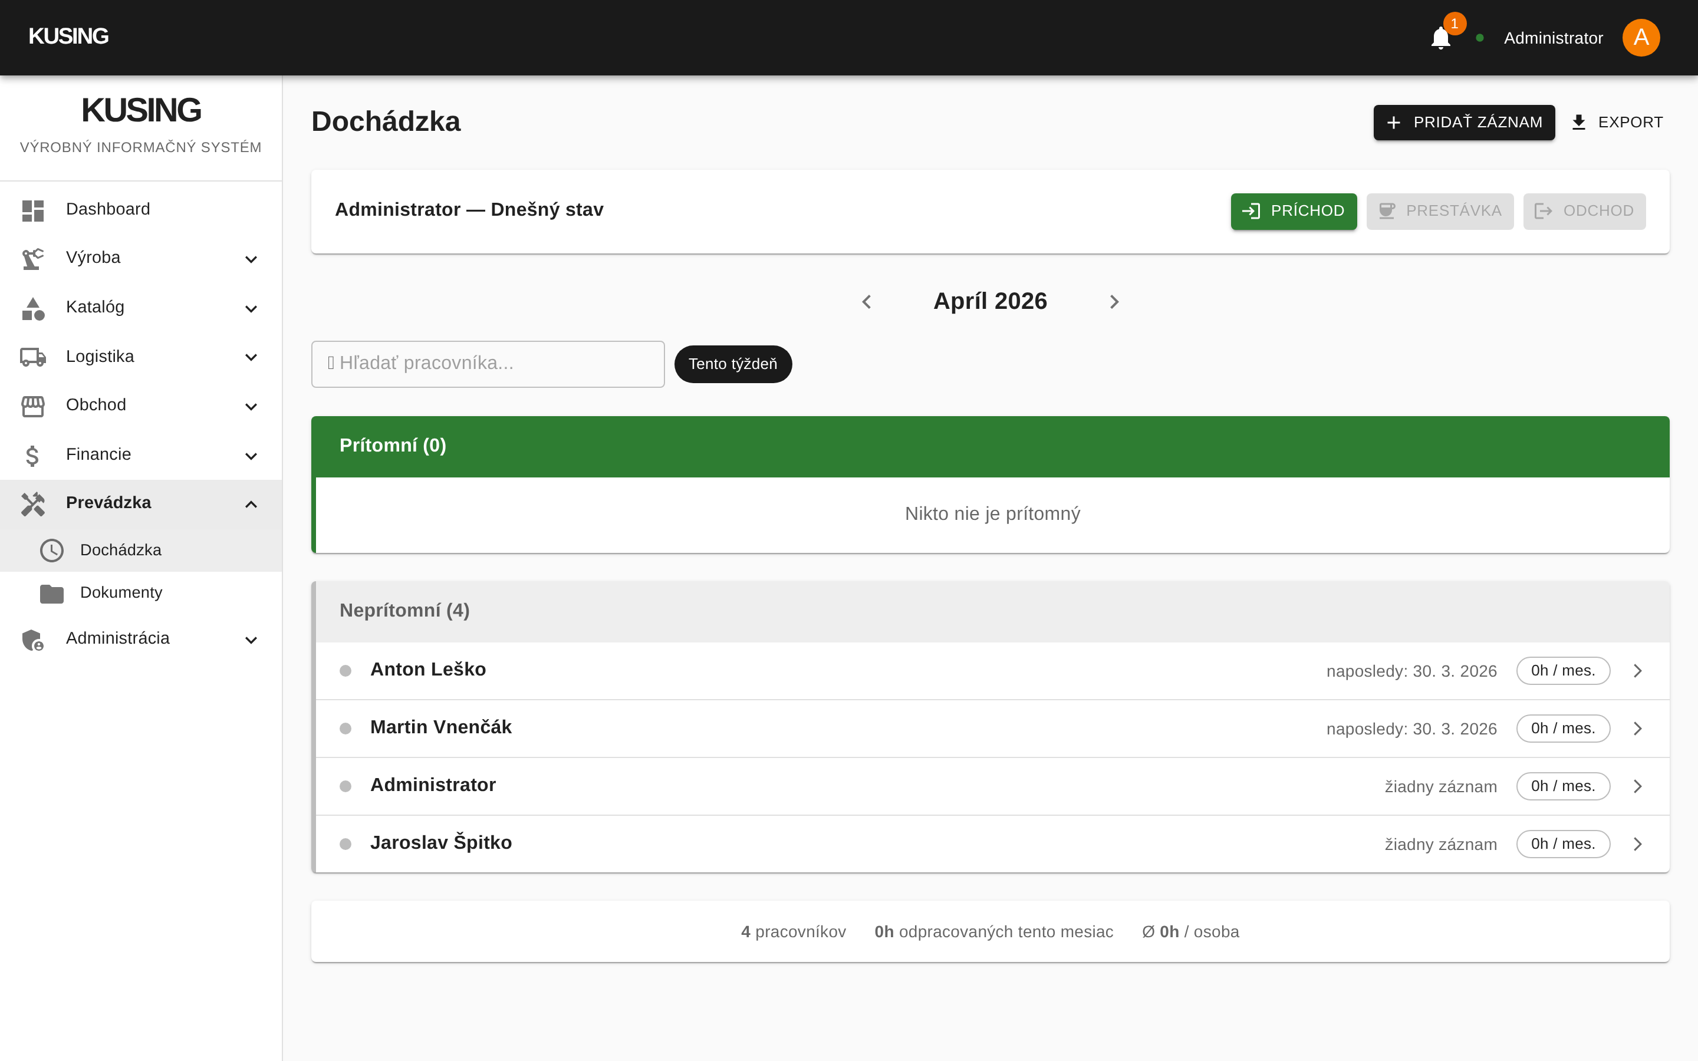Click the Výroba robot arm icon
Viewport: 1698px width, 1061px height.
[x=33, y=259]
